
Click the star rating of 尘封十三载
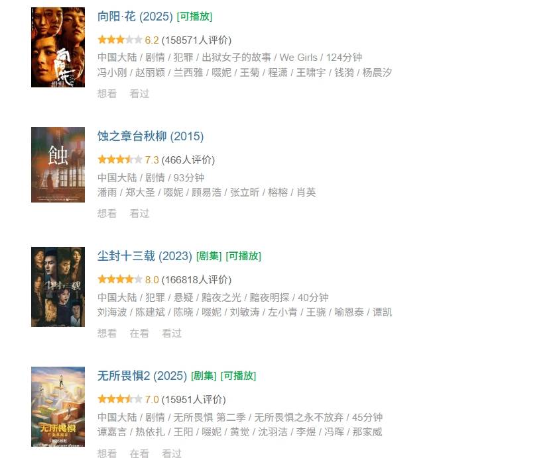(119, 279)
